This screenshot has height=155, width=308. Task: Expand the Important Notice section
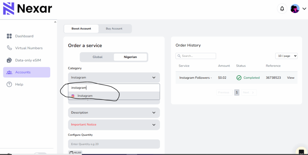point(114,125)
